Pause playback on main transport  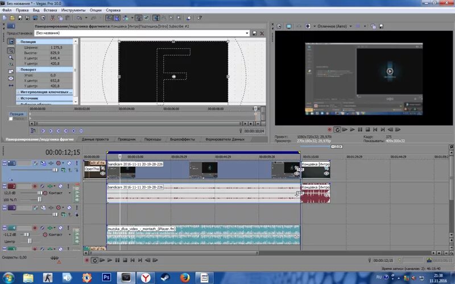click(x=117, y=260)
